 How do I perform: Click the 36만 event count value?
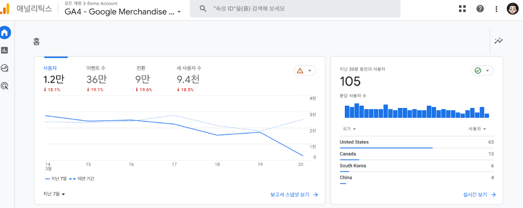click(x=97, y=79)
